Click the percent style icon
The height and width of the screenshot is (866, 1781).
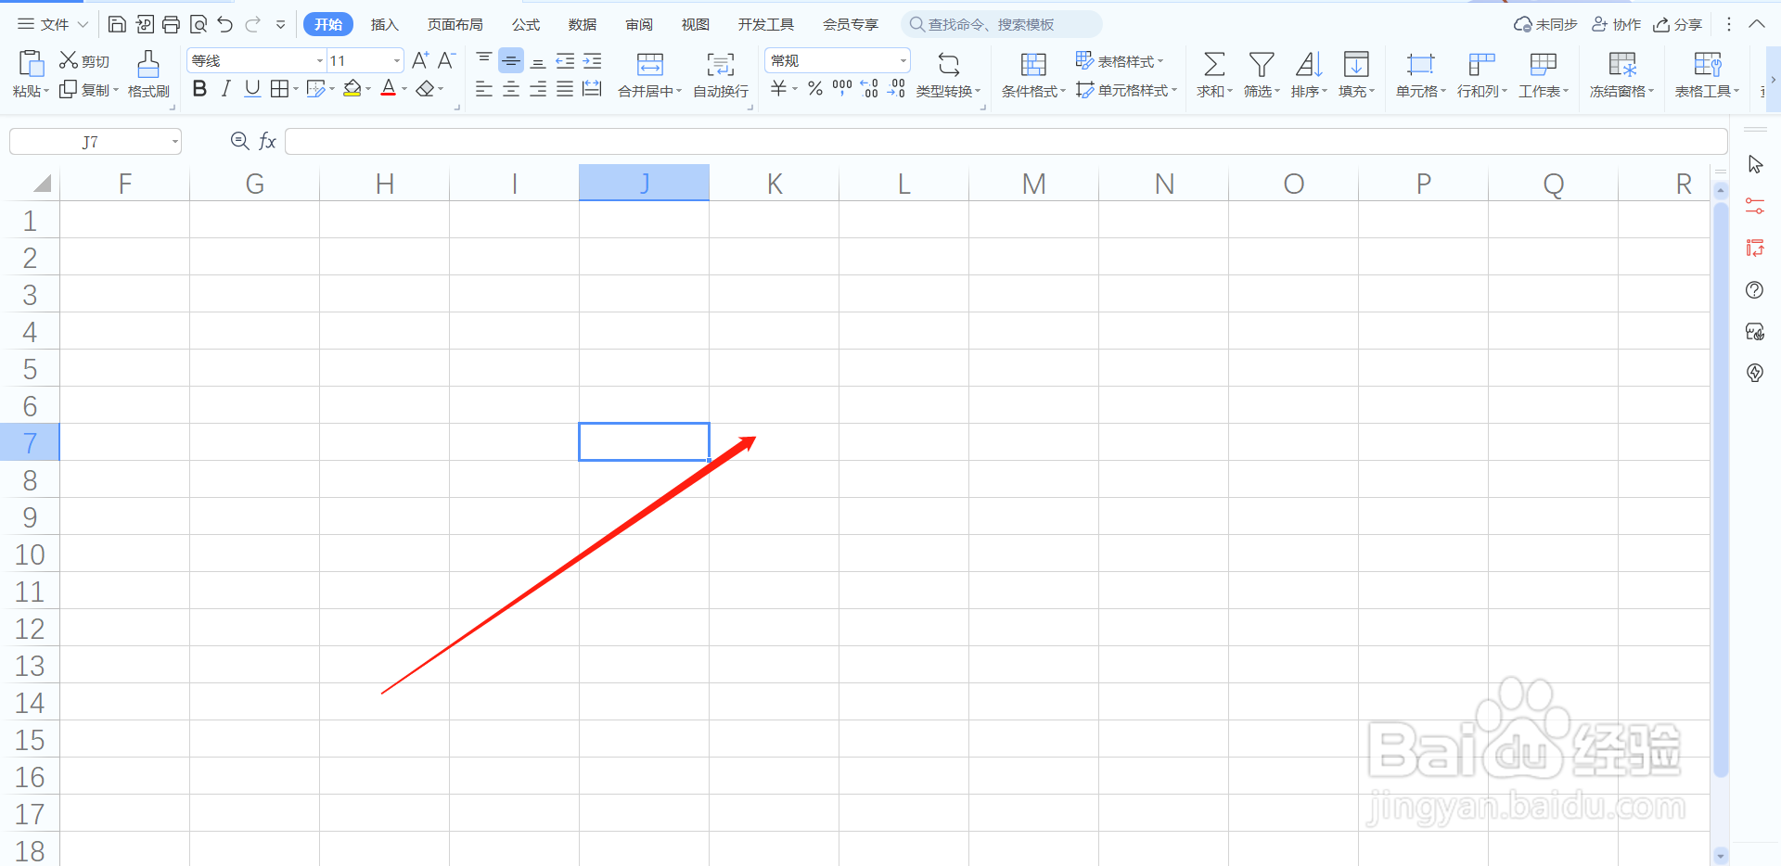point(815,89)
